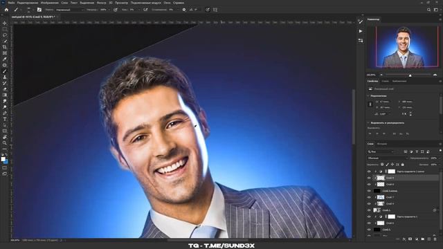
Task: Add a layer style with the fx icon
Action: (404, 239)
